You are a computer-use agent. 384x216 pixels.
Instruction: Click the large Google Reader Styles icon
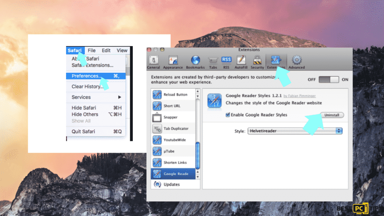click(214, 101)
